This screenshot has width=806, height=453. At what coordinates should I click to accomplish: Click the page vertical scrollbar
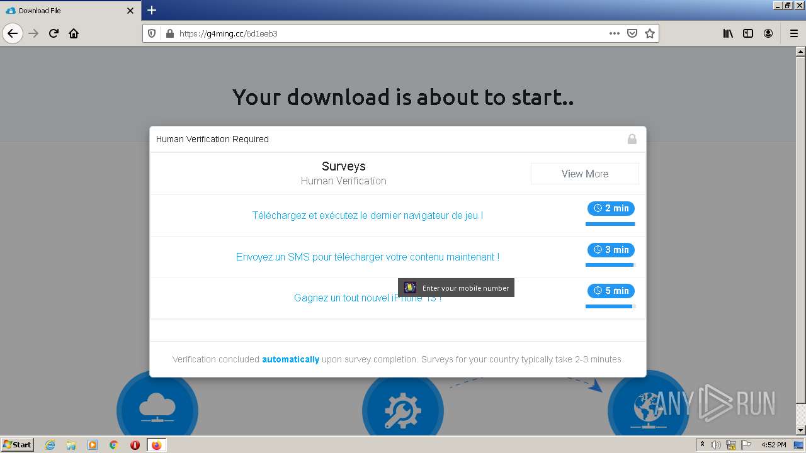point(801,241)
